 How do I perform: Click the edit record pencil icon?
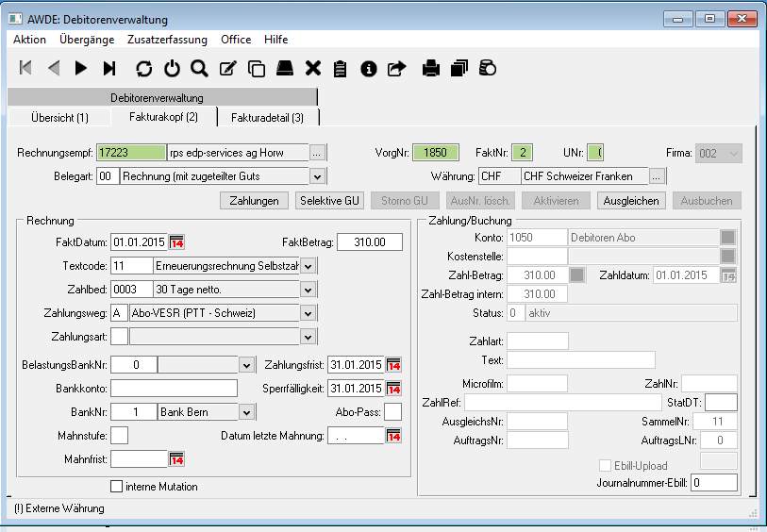tap(227, 68)
